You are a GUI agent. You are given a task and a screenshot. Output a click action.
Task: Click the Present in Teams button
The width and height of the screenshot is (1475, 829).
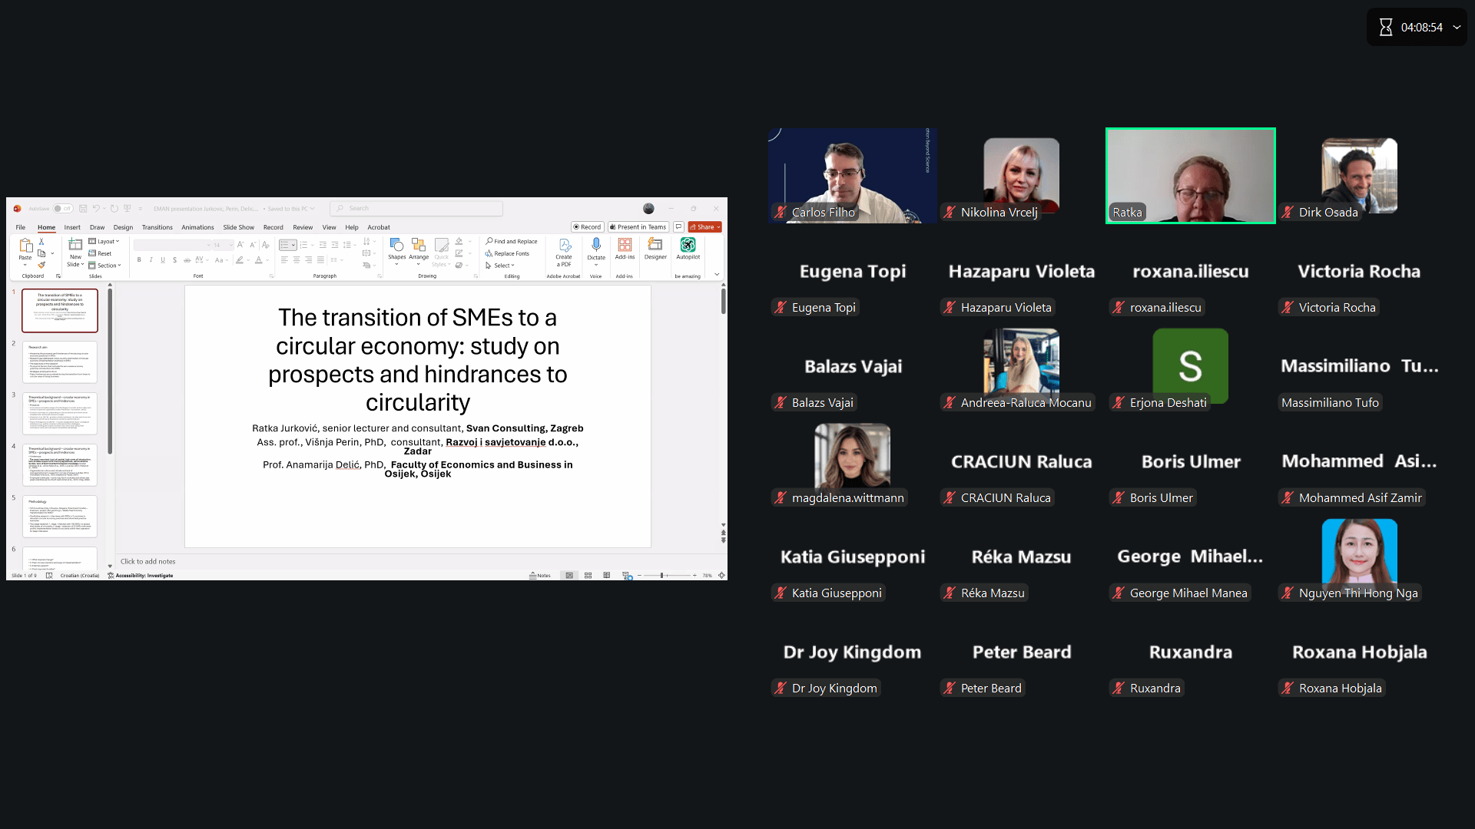tap(638, 227)
